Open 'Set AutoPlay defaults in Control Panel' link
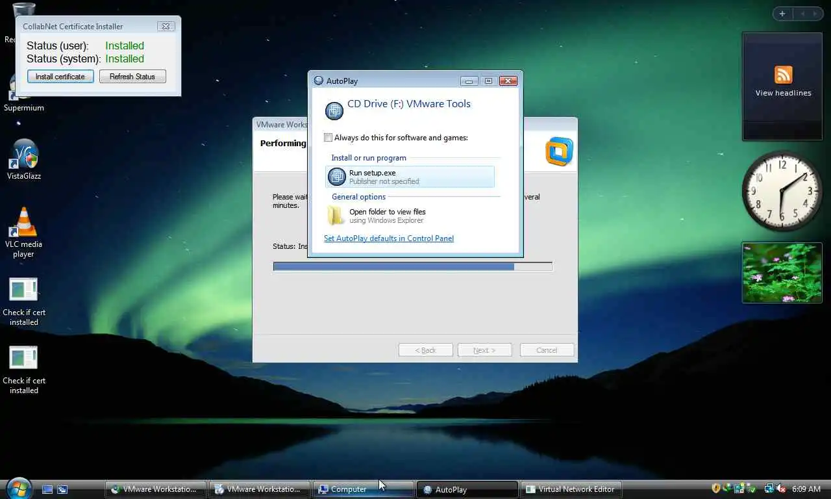831x499 pixels. tap(389, 238)
